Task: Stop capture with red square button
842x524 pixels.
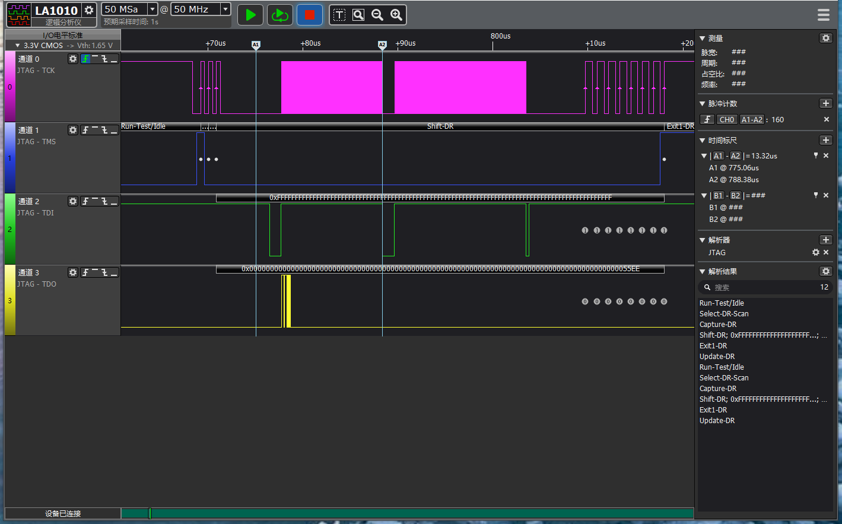Action: 309,15
